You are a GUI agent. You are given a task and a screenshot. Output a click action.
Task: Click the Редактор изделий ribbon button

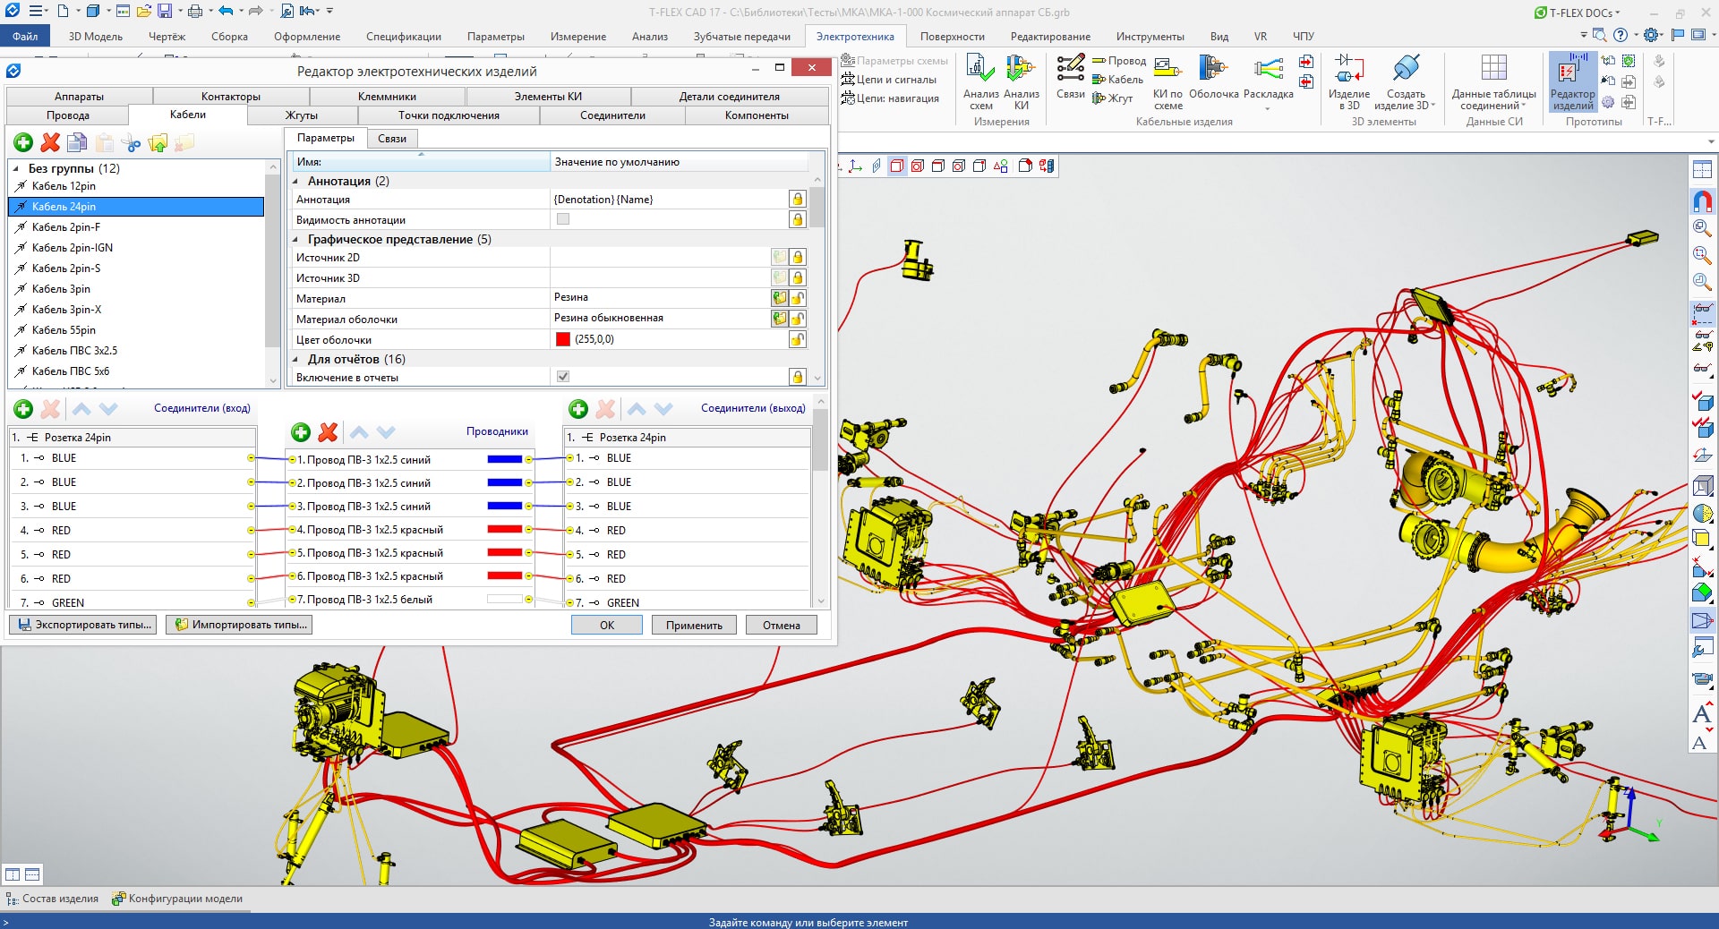pos(1572,82)
